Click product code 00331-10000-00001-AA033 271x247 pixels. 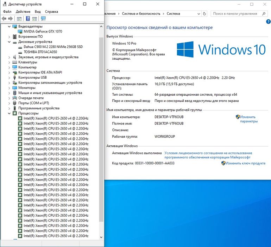click(155, 163)
